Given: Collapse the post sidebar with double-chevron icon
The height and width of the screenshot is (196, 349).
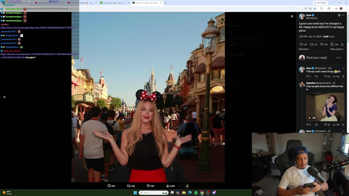Looking at the screenshot, I should (x=292, y=16).
